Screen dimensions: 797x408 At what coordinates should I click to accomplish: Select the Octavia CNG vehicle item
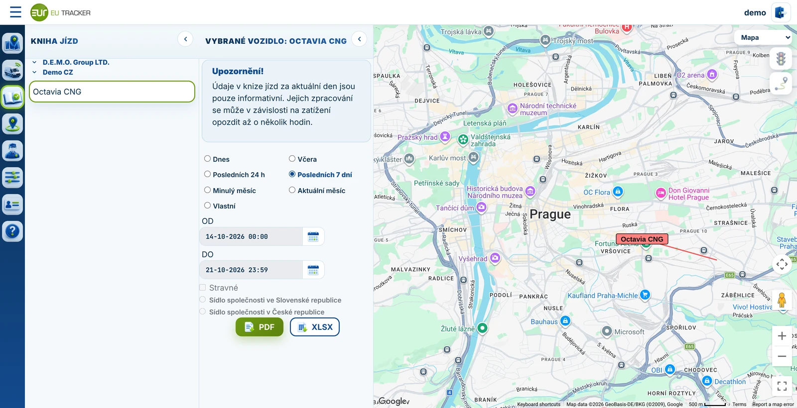click(x=112, y=92)
